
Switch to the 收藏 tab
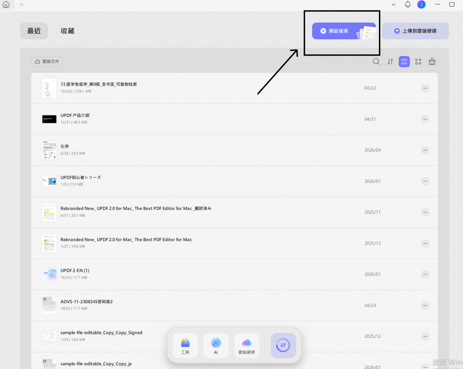(x=67, y=31)
